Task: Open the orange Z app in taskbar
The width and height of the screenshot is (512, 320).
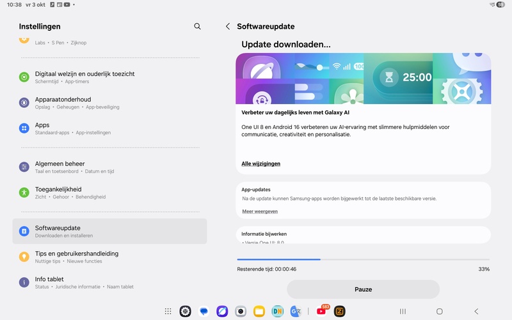Action: [x=340, y=312]
